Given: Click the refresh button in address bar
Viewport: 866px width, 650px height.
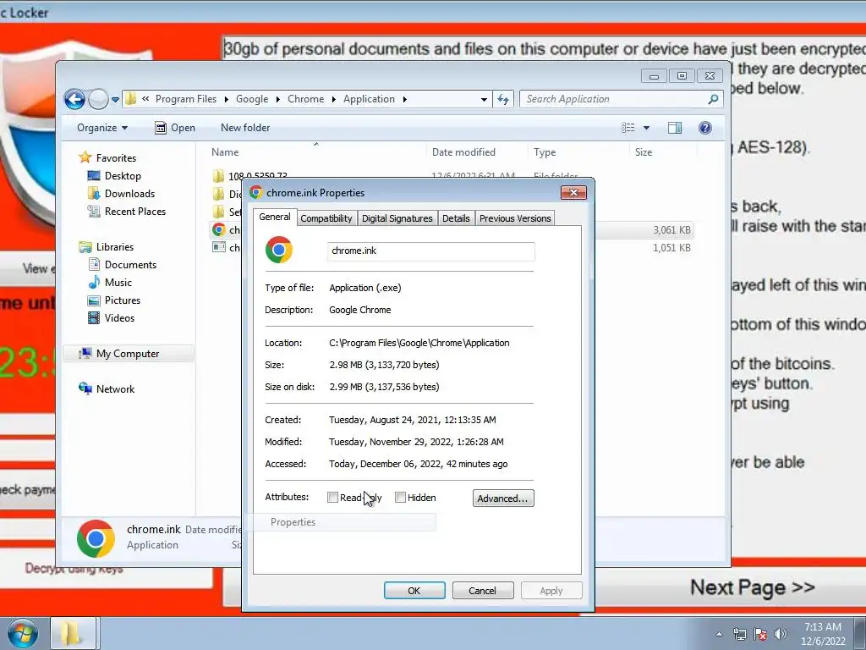Looking at the screenshot, I should tap(502, 100).
